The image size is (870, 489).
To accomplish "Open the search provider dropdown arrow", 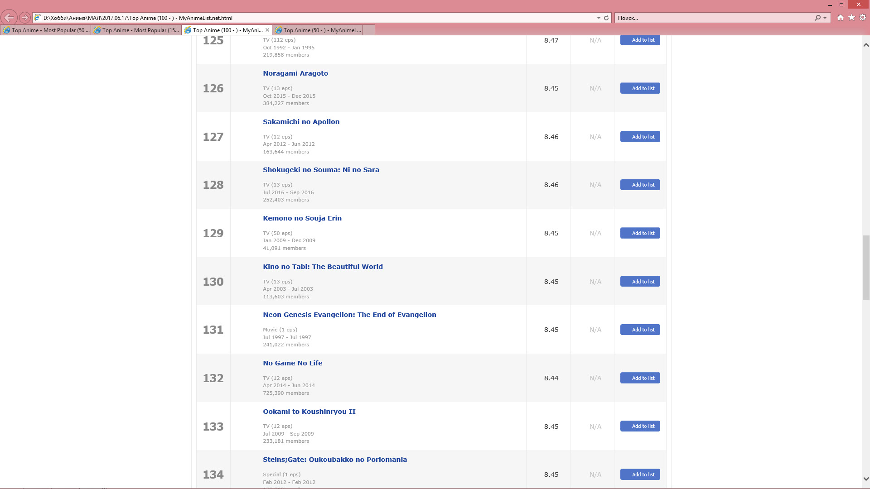I will (825, 18).
